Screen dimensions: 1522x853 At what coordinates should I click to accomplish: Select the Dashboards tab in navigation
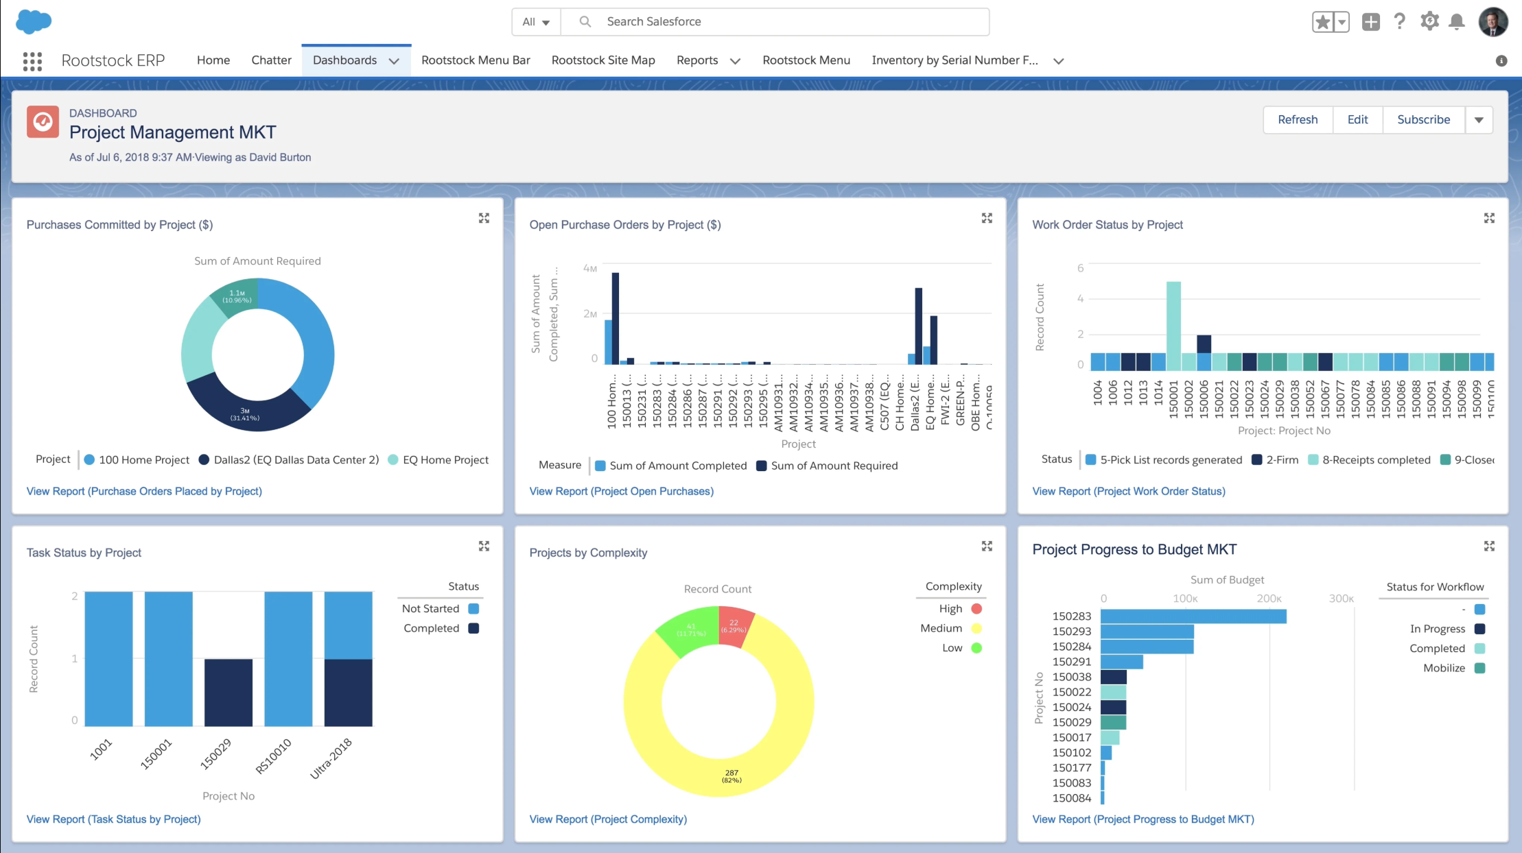pyautogui.click(x=345, y=60)
